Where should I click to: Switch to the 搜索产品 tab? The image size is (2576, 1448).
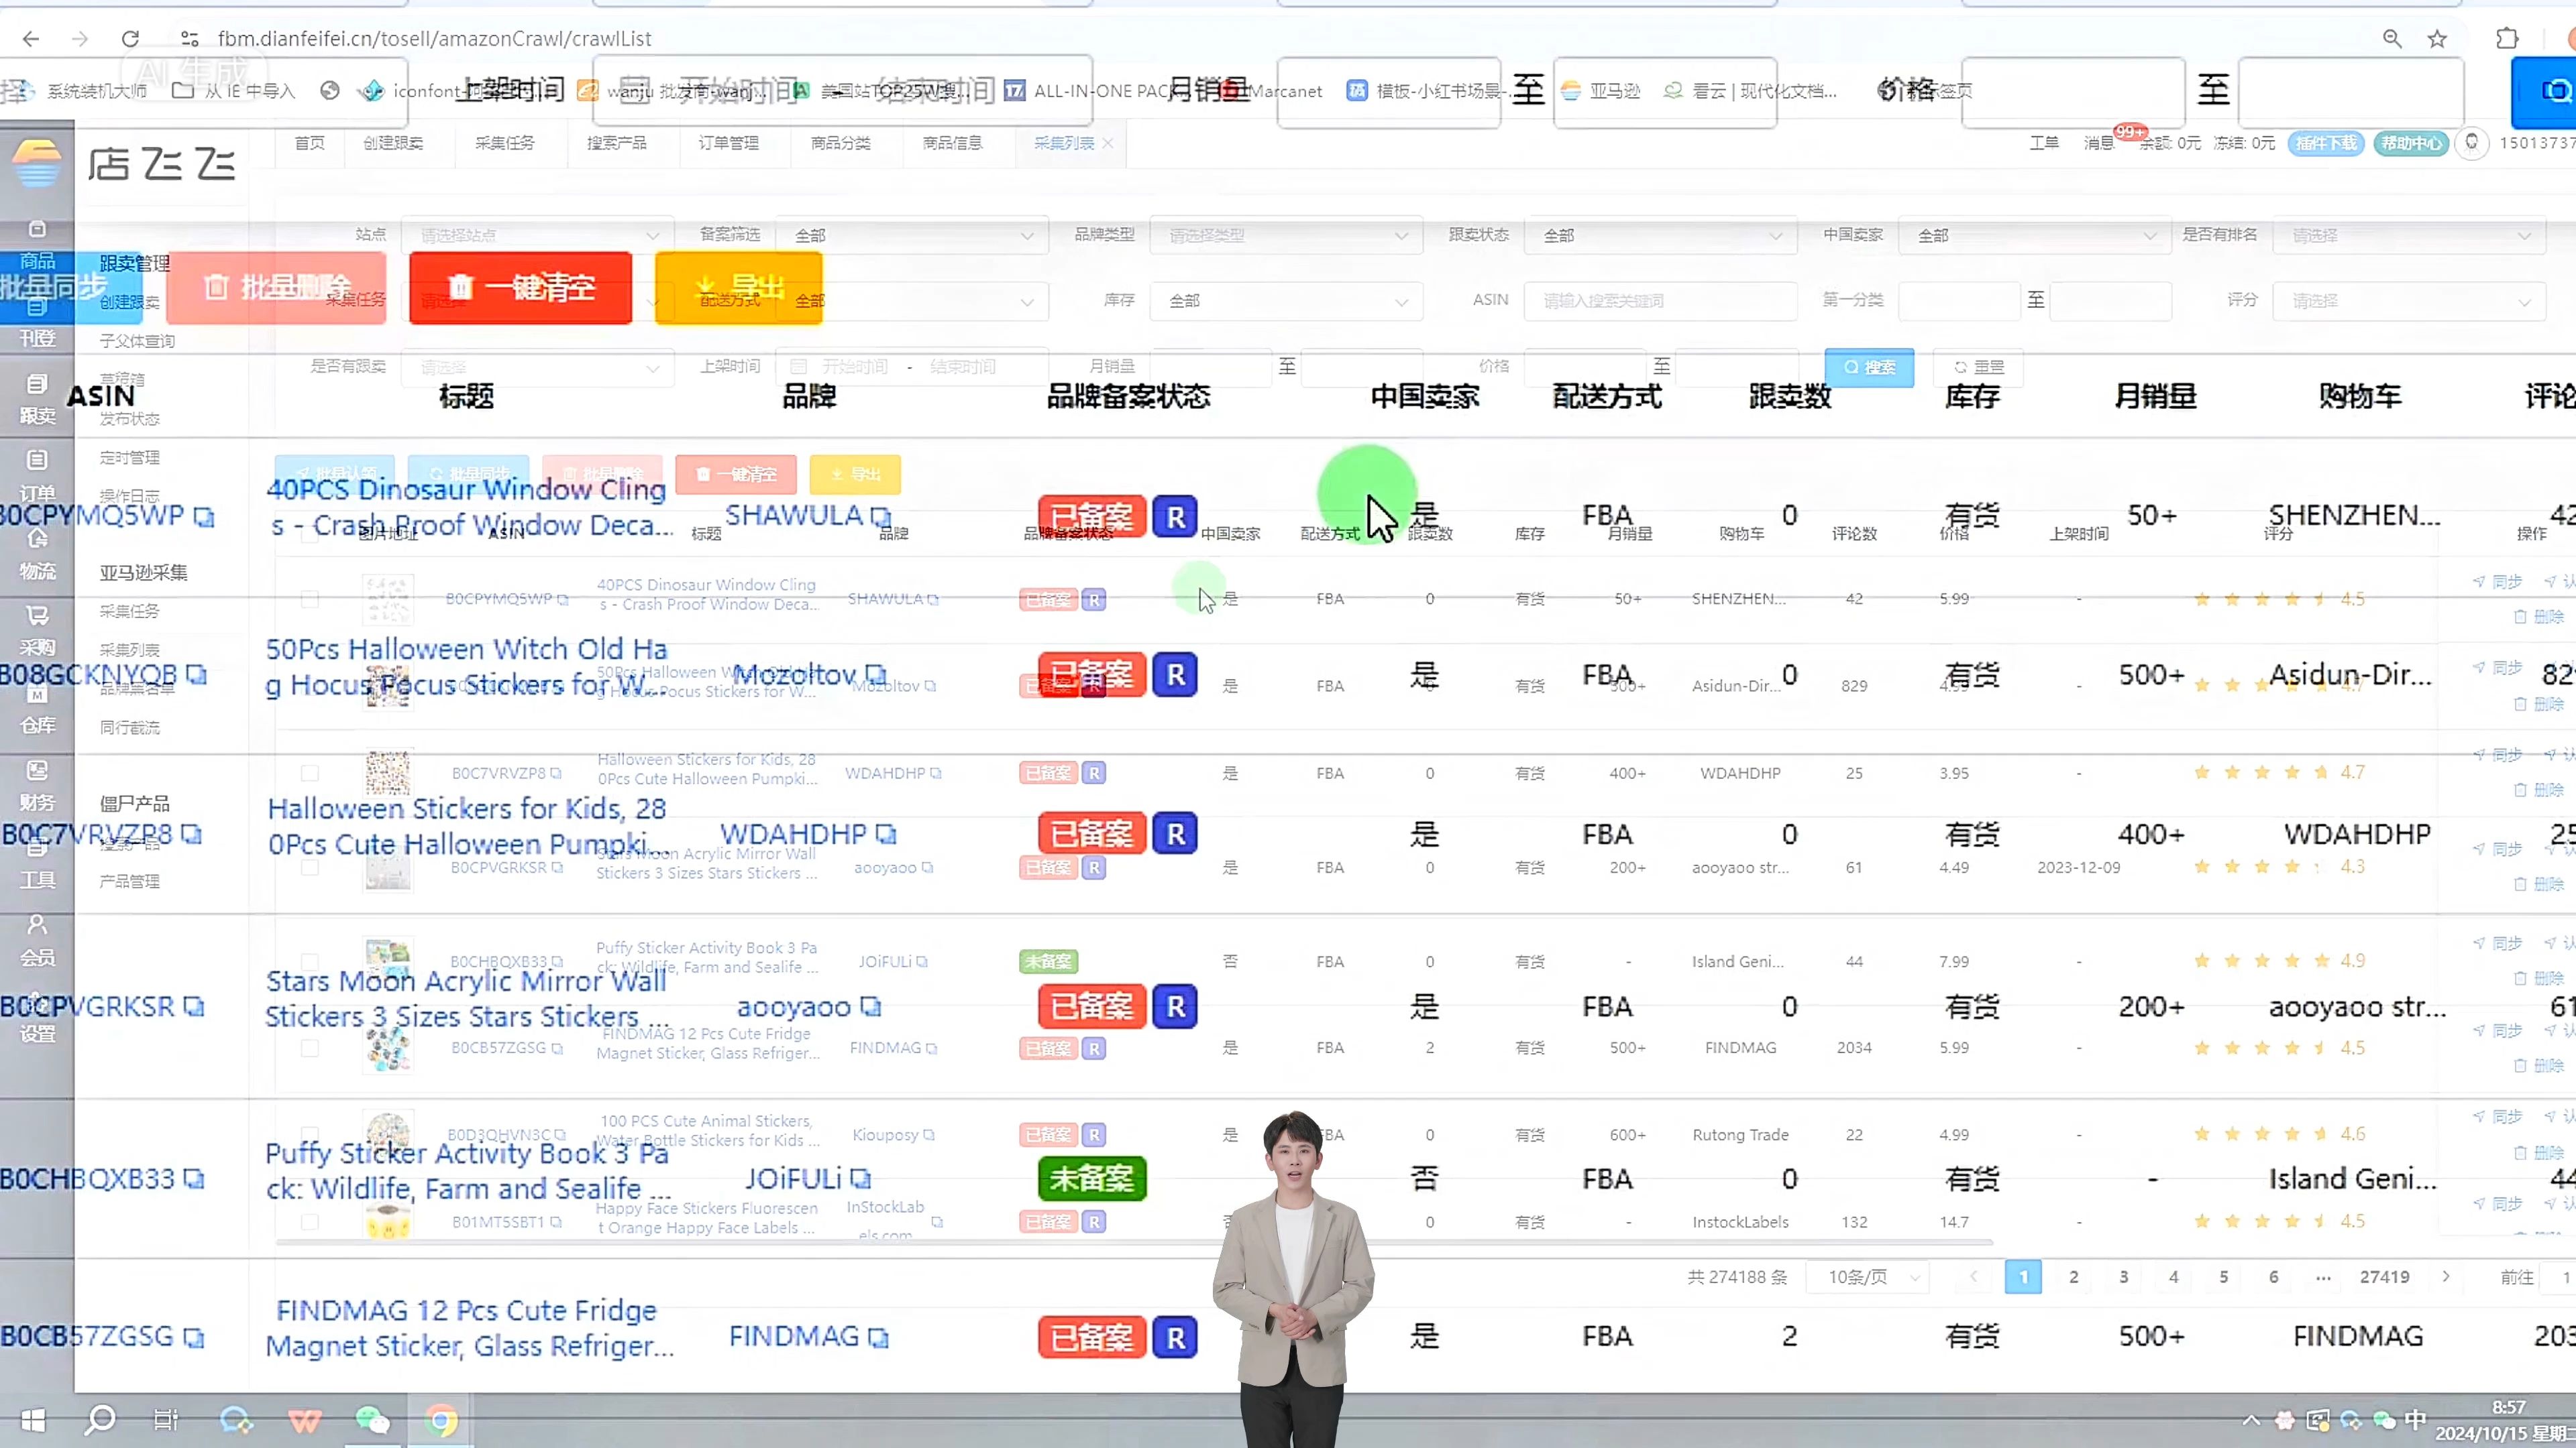click(617, 144)
